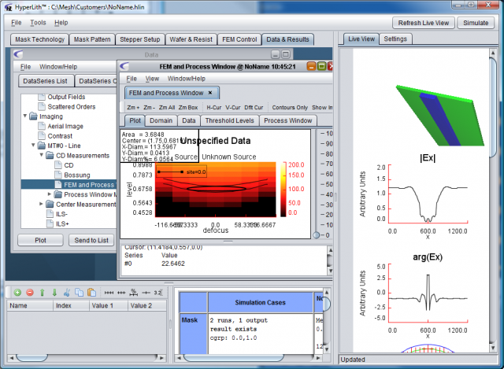Click the ILS- document icon

[x=50, y=214]
